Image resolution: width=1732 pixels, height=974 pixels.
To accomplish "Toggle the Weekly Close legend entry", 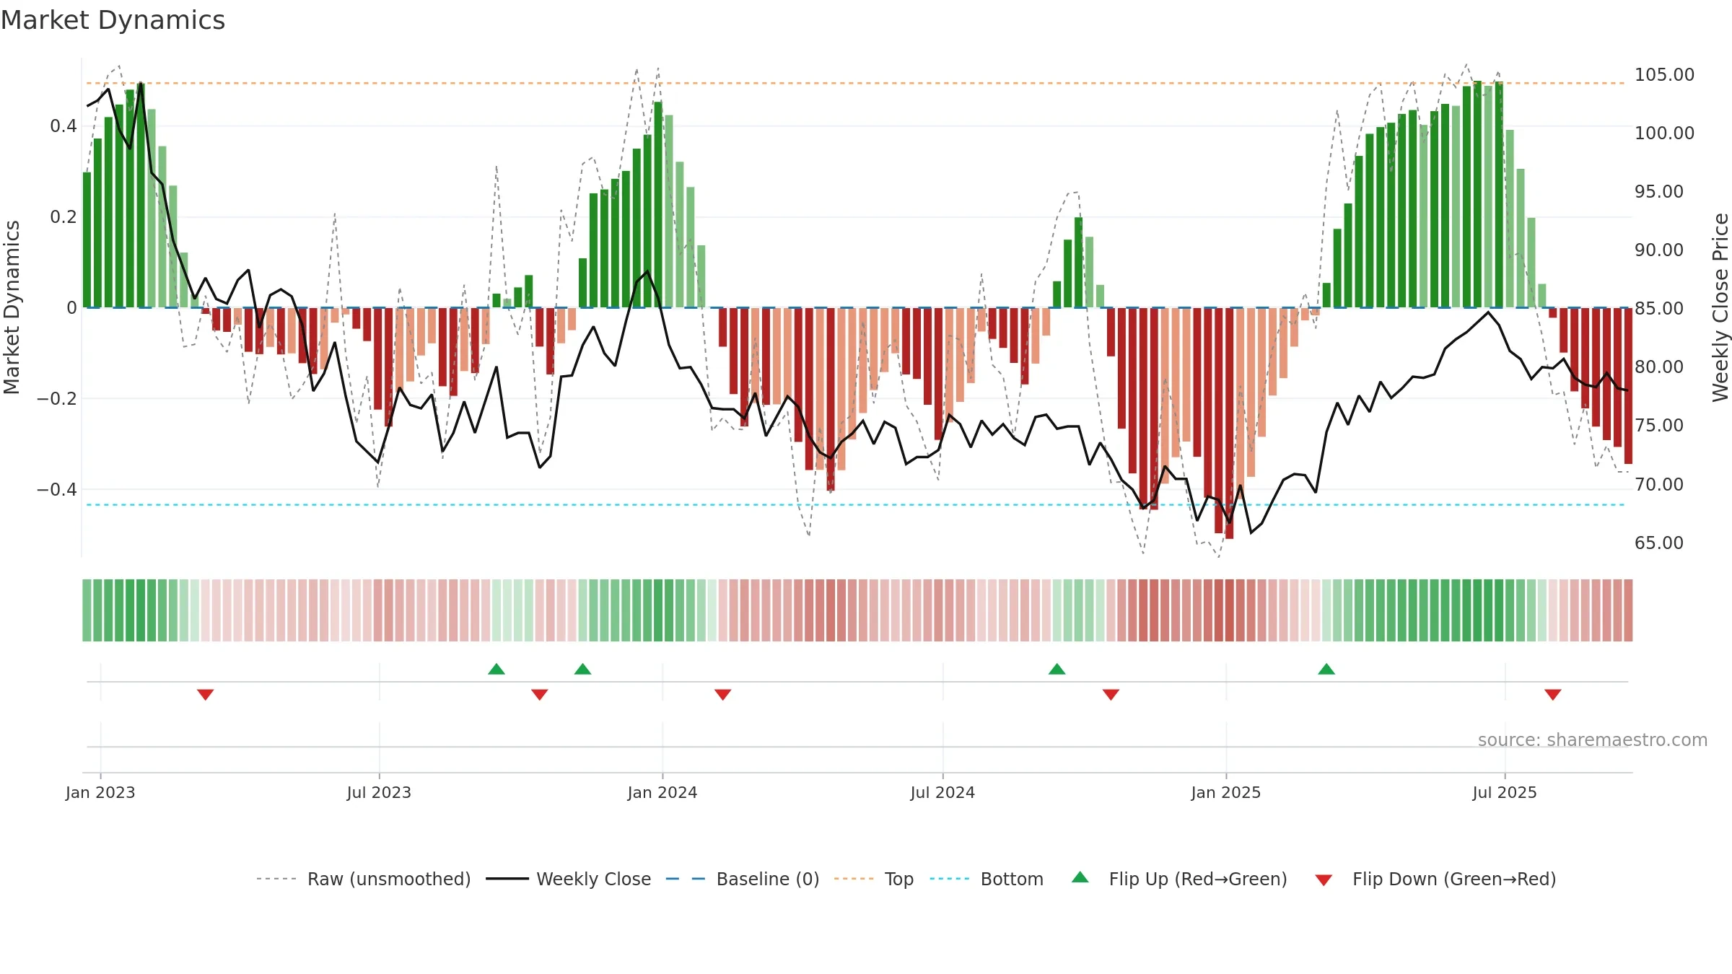I will [x=569, y=879].
